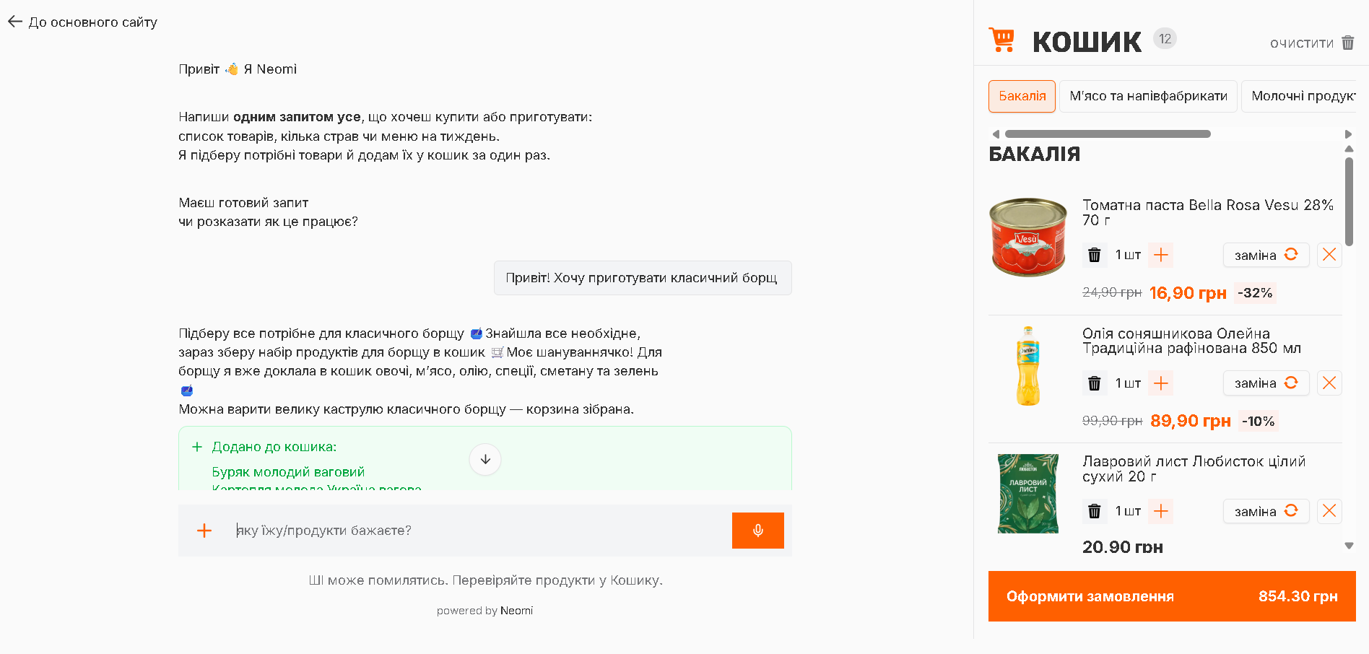The width and height of the screenshot is (1369, 654).
Task: Click the clear cart trash icon
Action: tap(1347, 43)
